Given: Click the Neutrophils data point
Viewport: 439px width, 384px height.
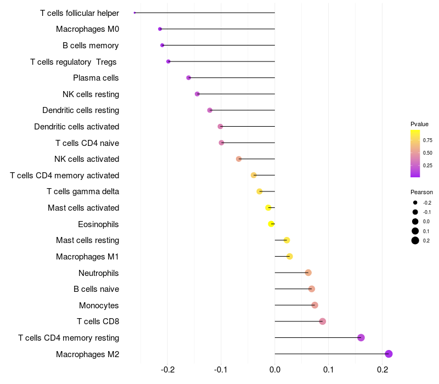Looking at the screenshot, I should pyautogui.click(x=308, y=273).
